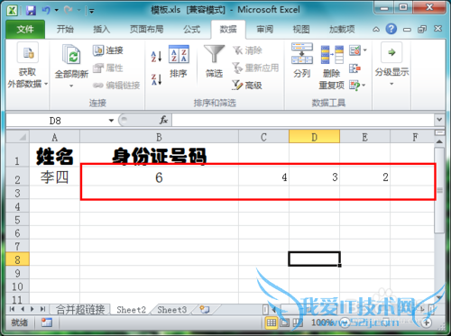The image size is (451, 336).
Task: Click the 高级 advanced filter button
Action: (247, 86)
